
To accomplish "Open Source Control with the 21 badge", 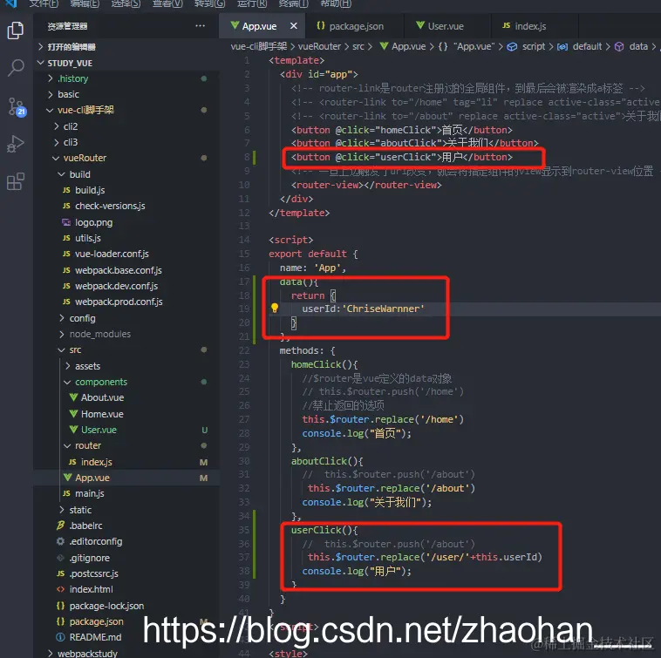I will 17,107.
